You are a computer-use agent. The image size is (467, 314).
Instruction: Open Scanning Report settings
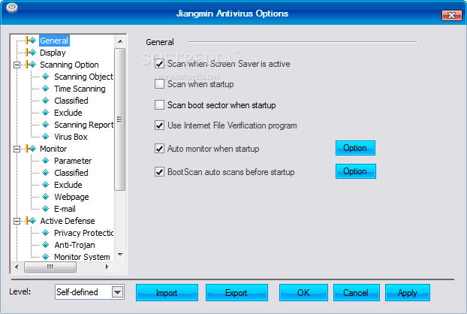click(x=83, y=125)
